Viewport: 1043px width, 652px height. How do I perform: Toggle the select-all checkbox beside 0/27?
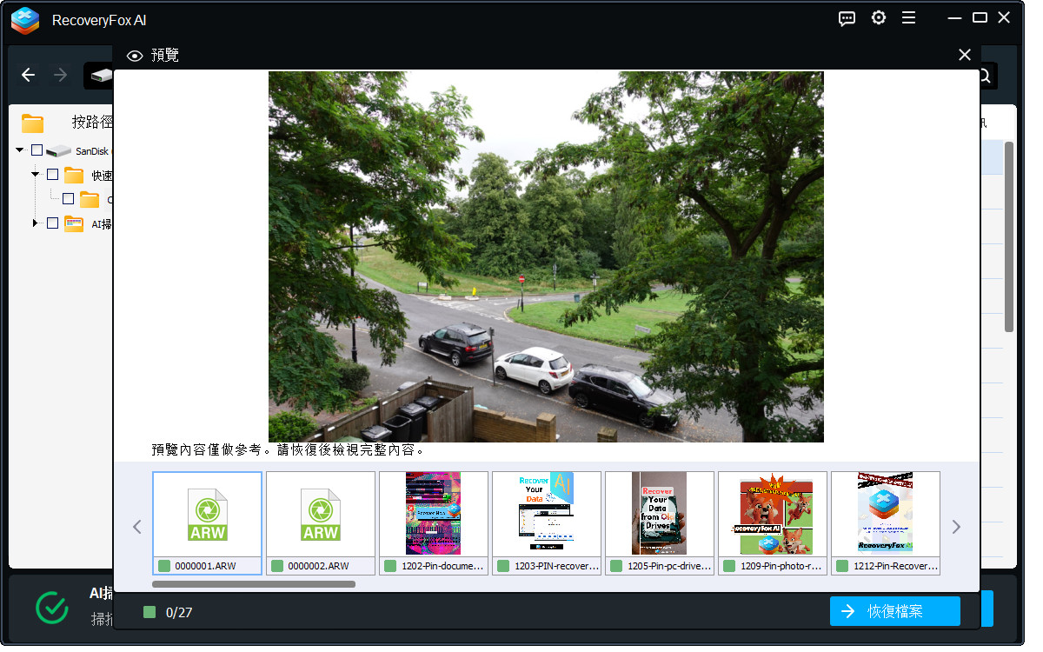pos(149,612)
